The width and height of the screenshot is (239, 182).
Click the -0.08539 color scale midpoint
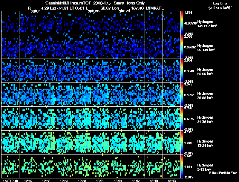[x=190, y=23]
